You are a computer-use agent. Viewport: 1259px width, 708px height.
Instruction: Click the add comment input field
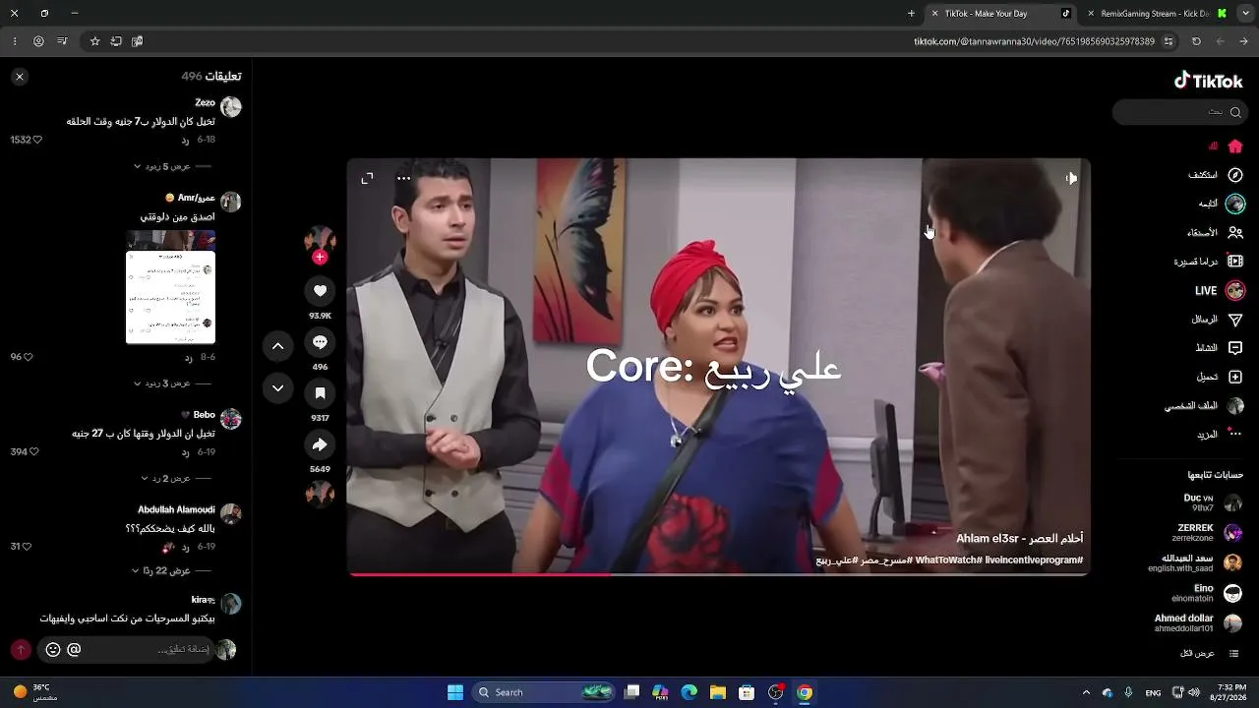pyautogui.click(x=126, y=650)
